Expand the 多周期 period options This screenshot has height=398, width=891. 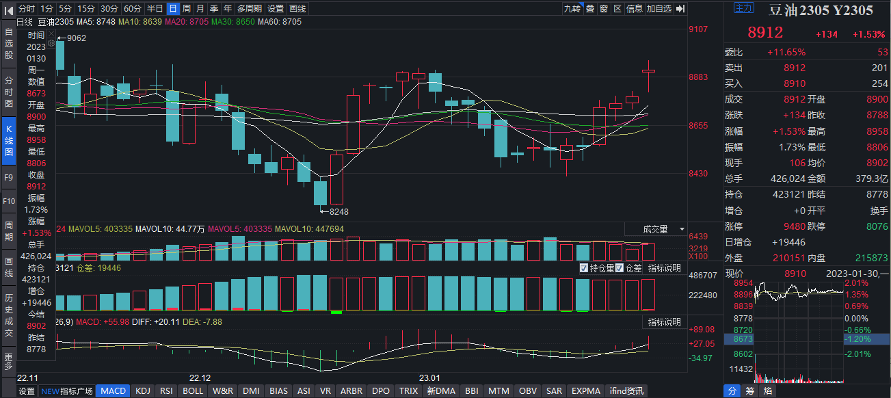[x=250, y=9]
